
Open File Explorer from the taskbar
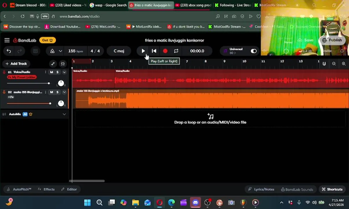135,203
